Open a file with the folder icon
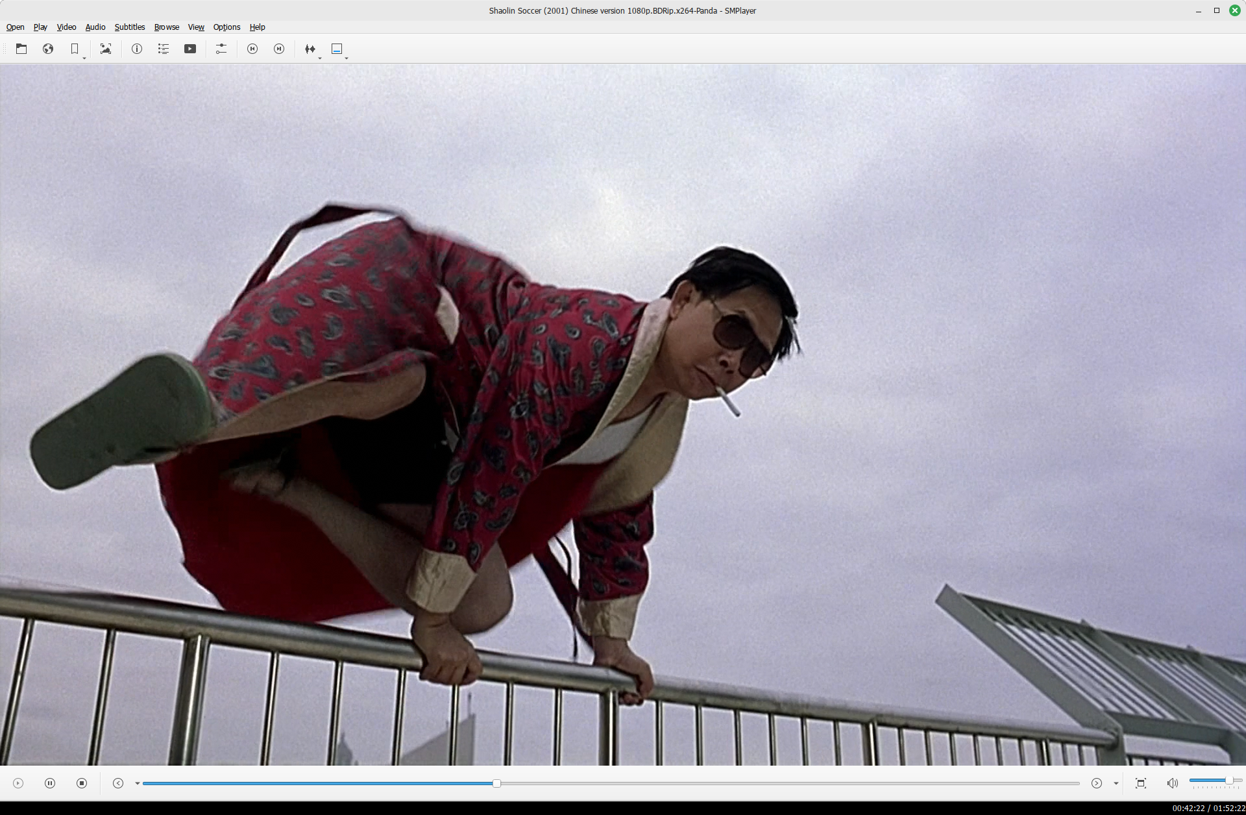1246x815 pixels. (21, 49)
